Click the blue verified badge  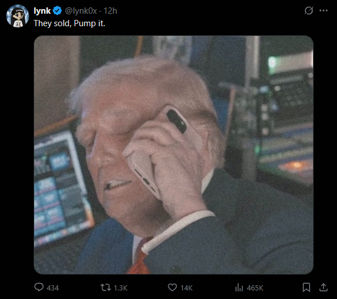[57, 11]
